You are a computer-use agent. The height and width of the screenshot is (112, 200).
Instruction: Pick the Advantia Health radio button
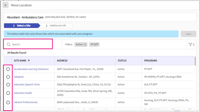click(x=8, y=93)
